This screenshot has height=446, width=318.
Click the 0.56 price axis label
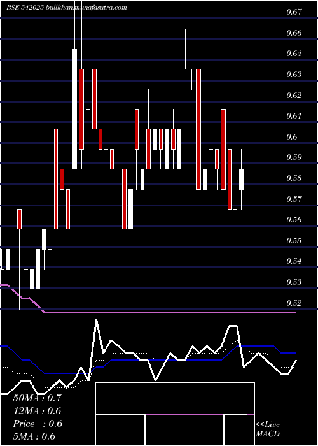pyautogui.click(x=294, y=220)
